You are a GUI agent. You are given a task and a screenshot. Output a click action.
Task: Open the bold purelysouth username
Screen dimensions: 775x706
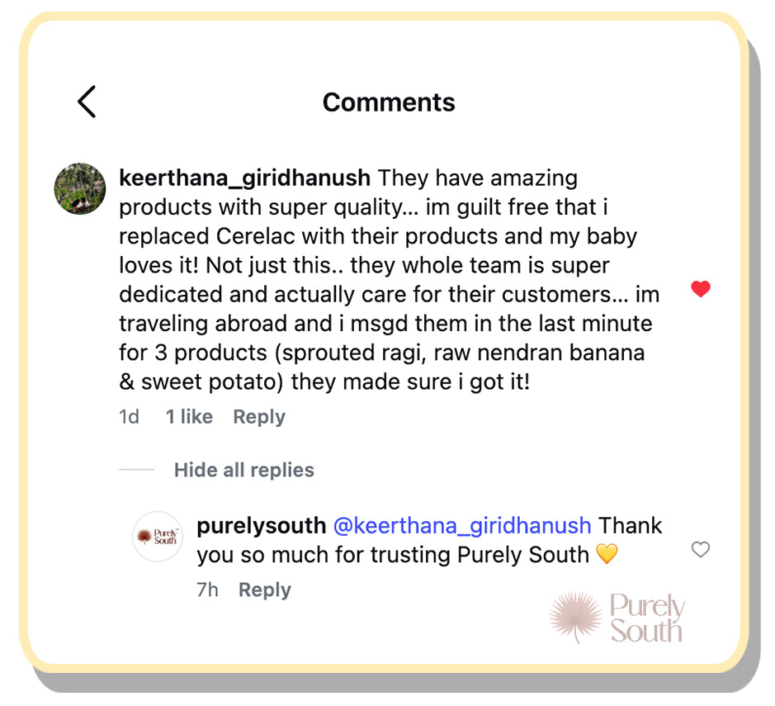point(259,526)
